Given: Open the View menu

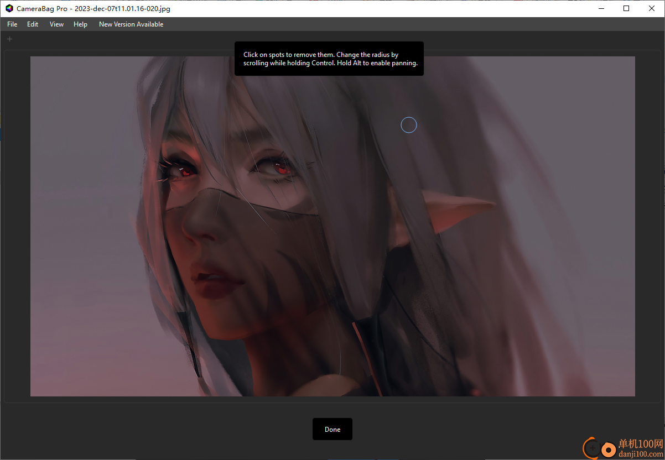Looking at the screenshot, I should [56, 24].
